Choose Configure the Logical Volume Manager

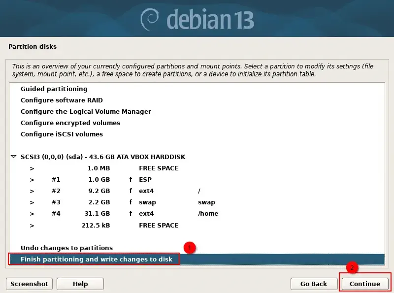click(86, 112)
